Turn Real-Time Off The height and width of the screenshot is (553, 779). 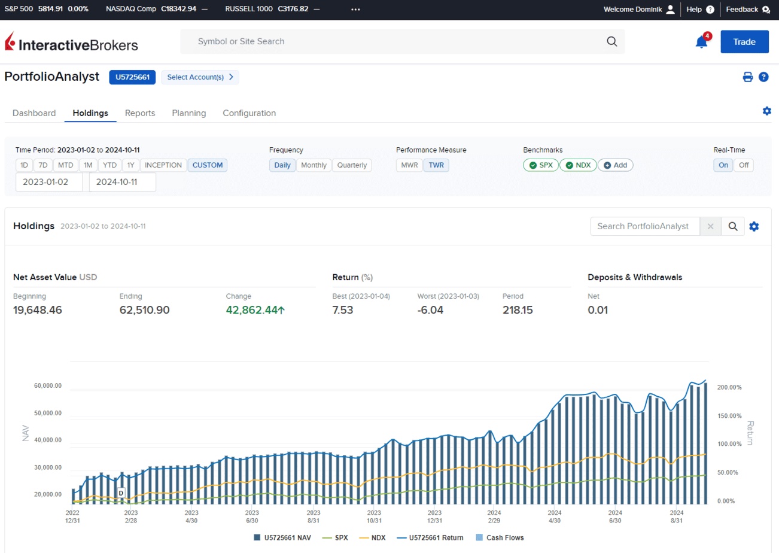coord(743,165)
